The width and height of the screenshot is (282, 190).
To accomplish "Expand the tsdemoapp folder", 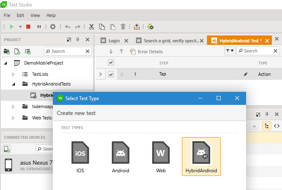I will [x=13, y=107].
